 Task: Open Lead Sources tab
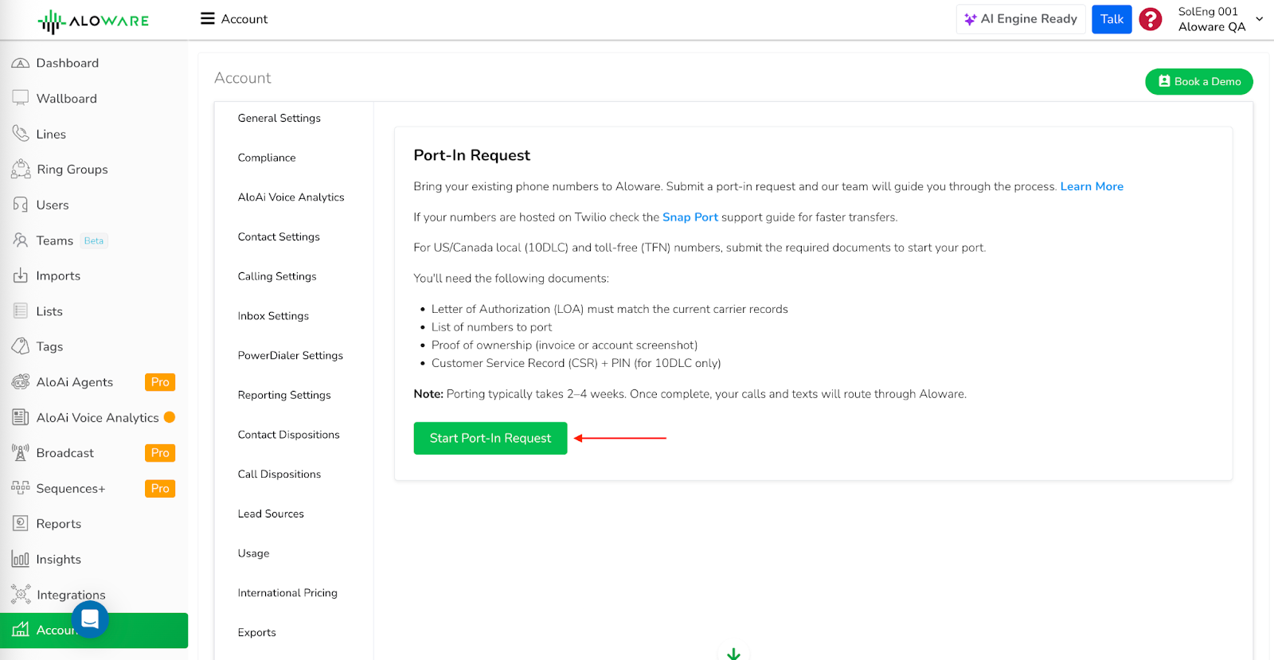(271, 514)
